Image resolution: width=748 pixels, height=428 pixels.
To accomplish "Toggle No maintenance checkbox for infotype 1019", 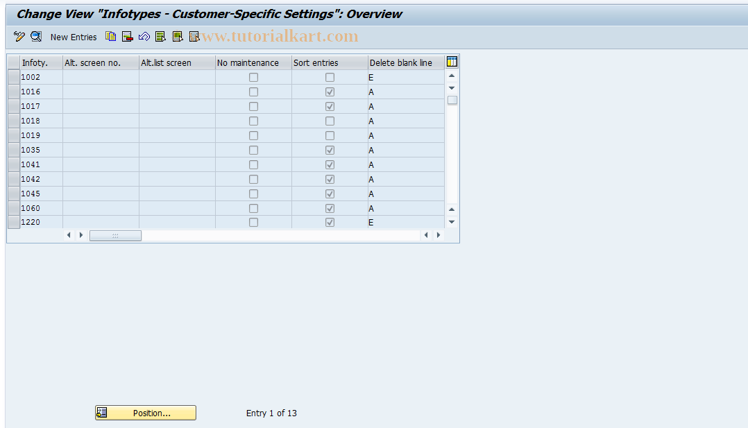I will pyautogui.click(x=253, y=135).
